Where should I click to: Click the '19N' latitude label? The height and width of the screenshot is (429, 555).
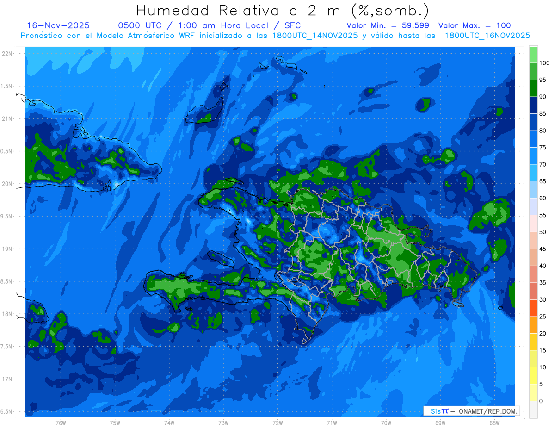(7, 249)
